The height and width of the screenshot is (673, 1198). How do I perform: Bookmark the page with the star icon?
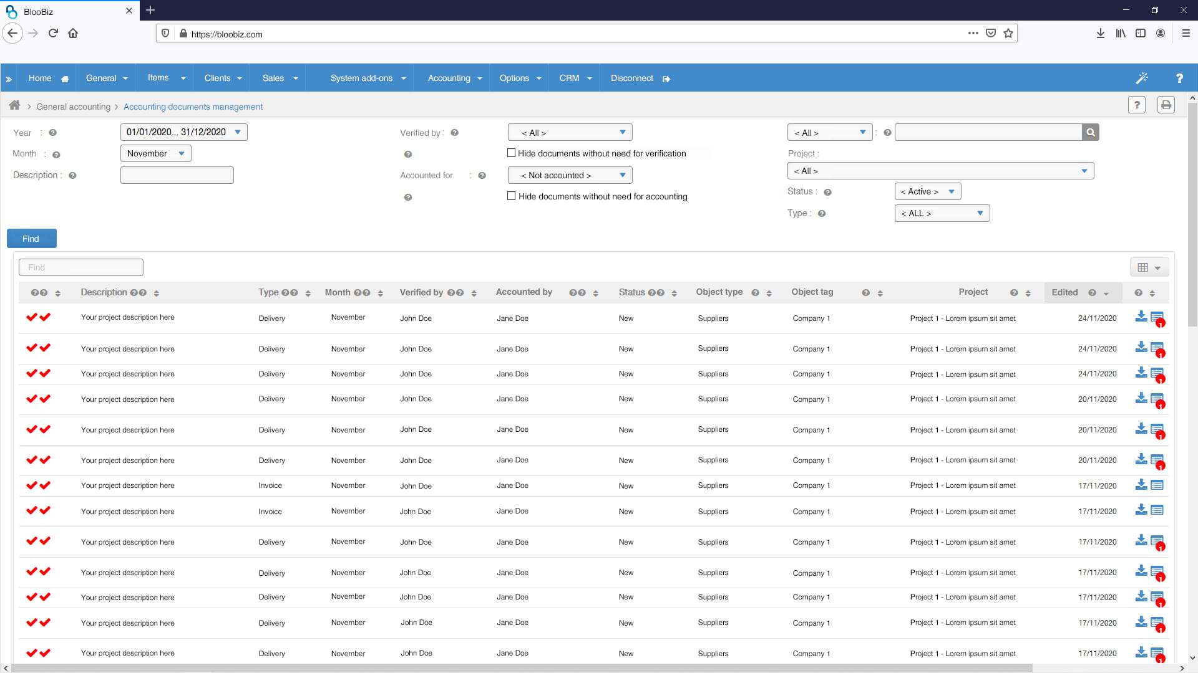click(x=1008, y=34)
